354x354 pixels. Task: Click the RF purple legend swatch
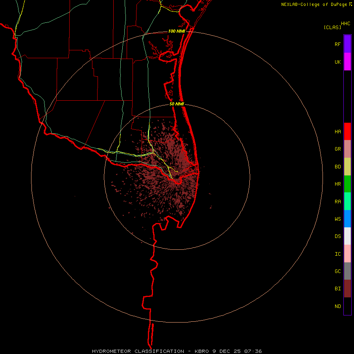coord(347,44)
